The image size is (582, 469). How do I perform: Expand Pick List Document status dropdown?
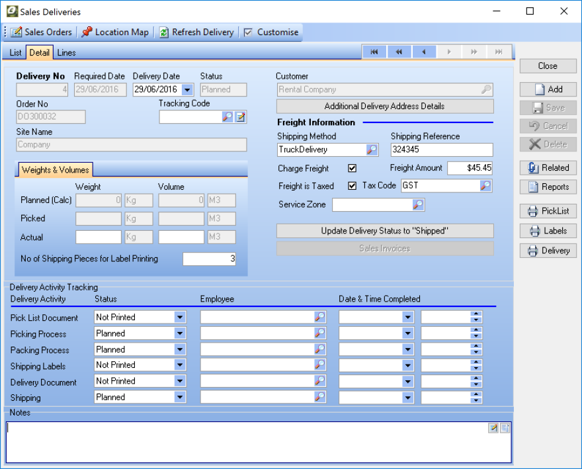pyautogui.click(x=180, y=318)
